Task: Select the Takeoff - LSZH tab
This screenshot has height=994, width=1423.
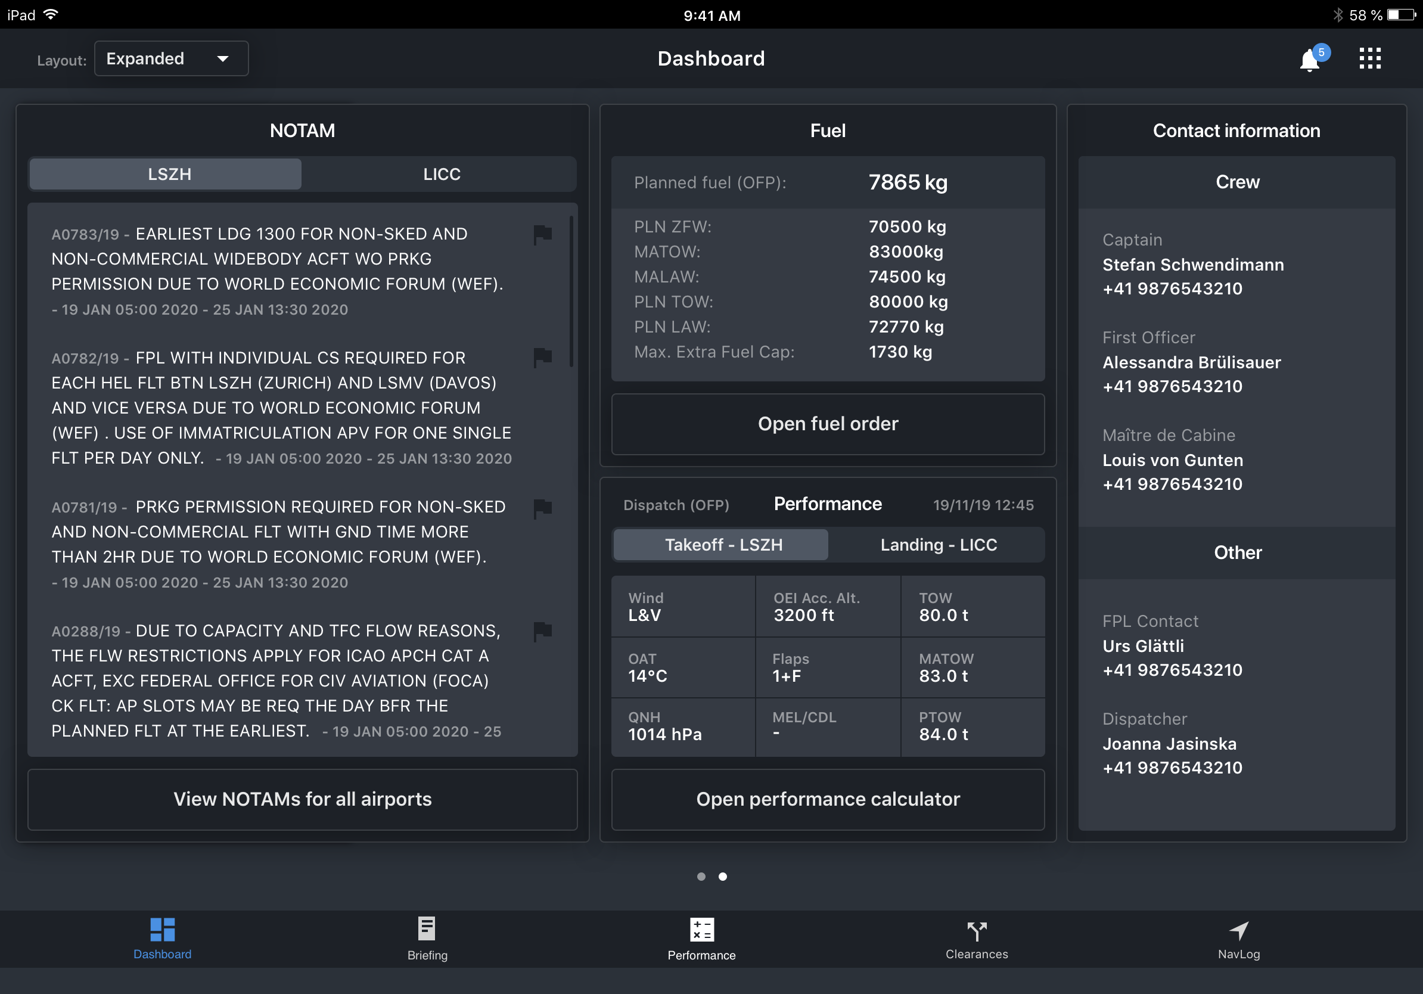Action: pos(723,545)
